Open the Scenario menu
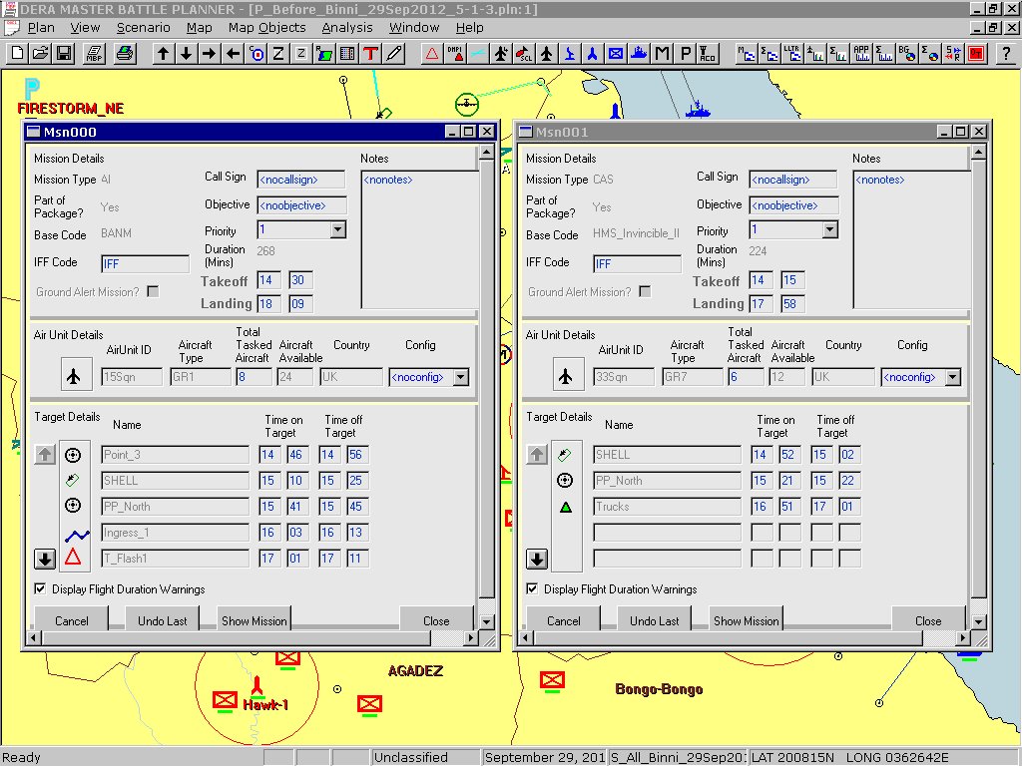1022x766 pixels. click(x=143, y=28)
